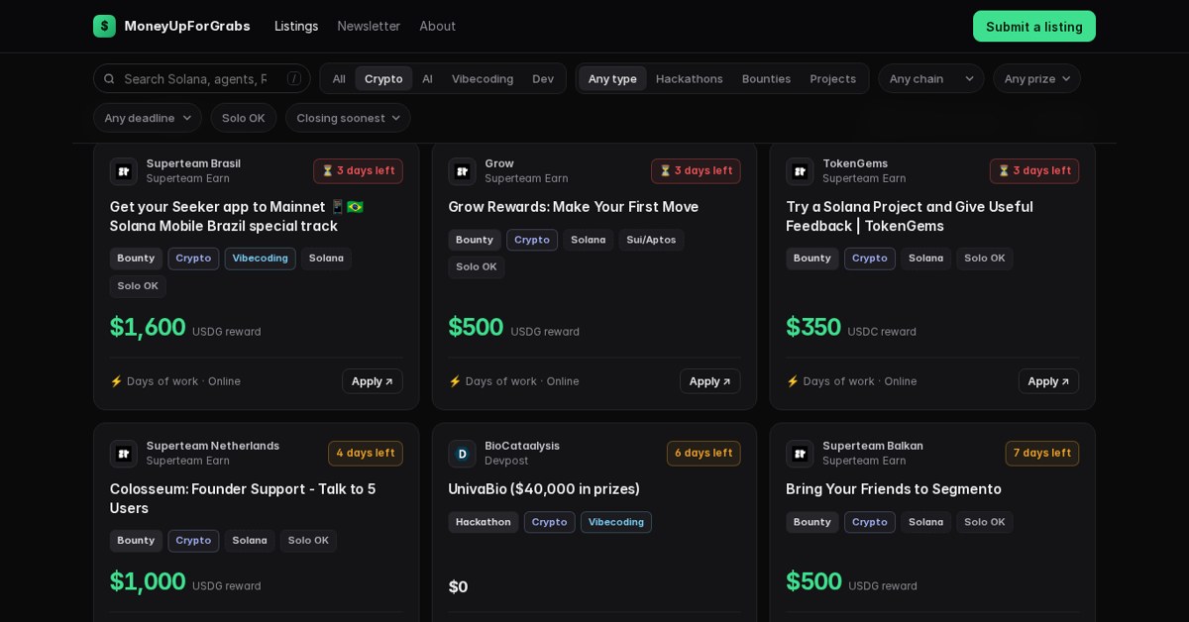Toggle the Solo OK filter
1189x622 pixels.
(x=244, y=118)
